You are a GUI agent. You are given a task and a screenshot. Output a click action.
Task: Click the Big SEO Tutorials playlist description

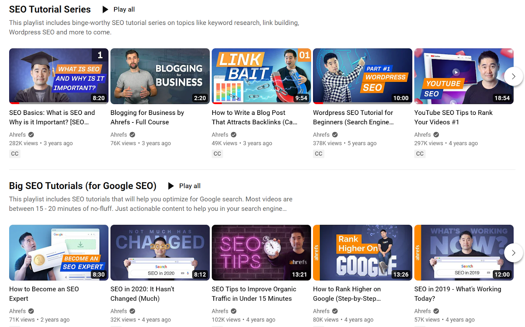point(151,204)
